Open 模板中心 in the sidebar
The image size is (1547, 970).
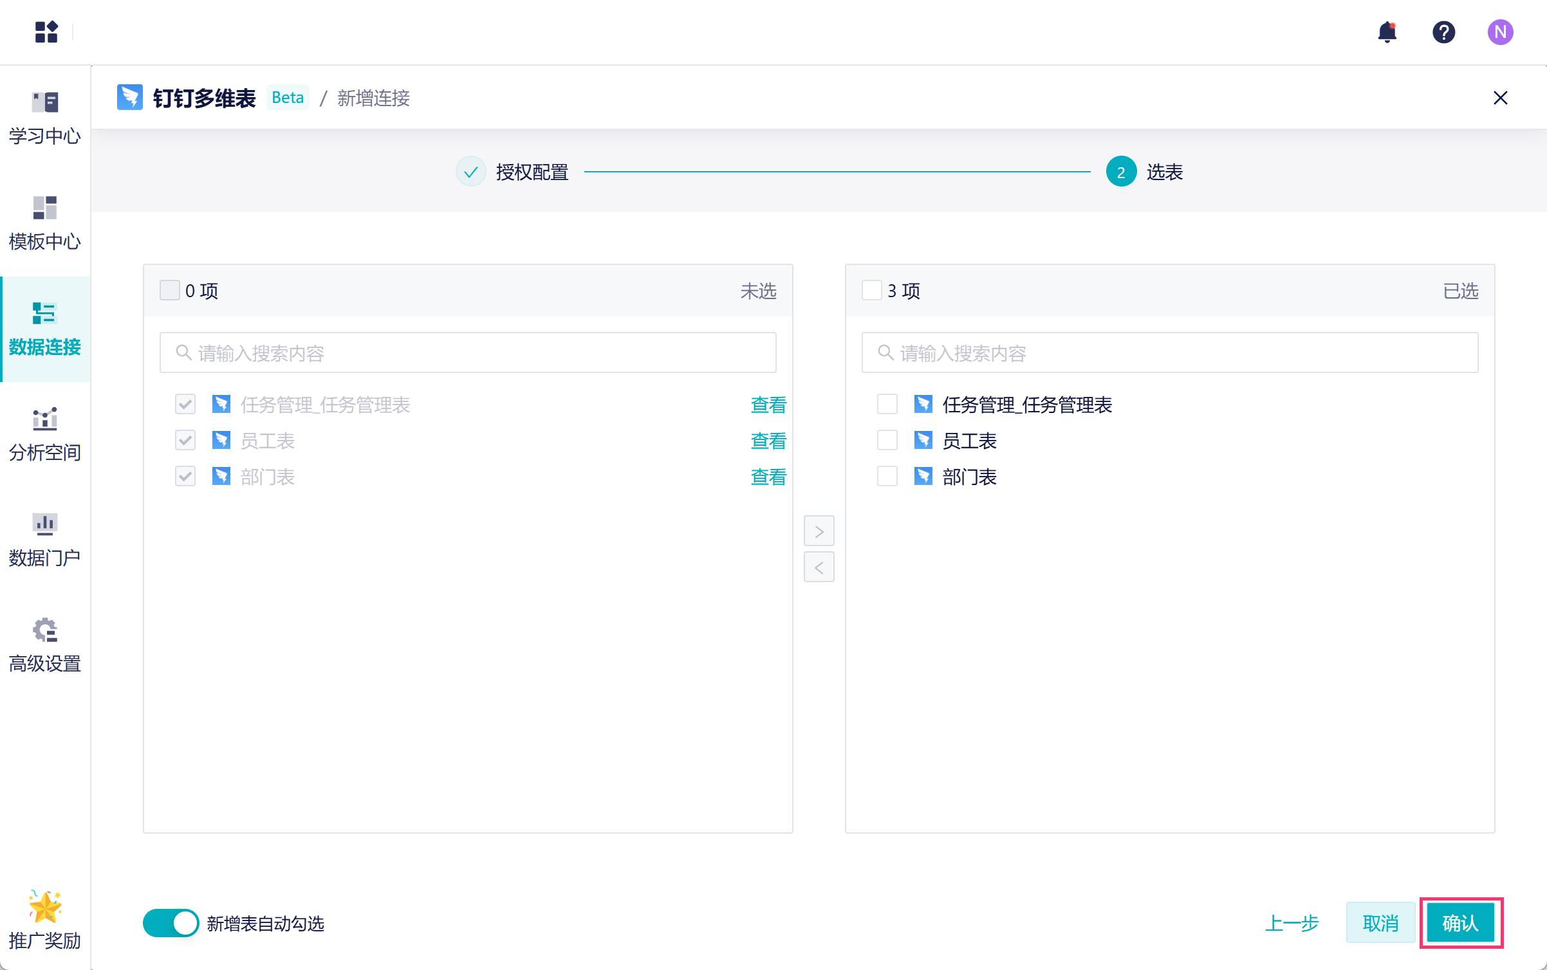[45, 224]
